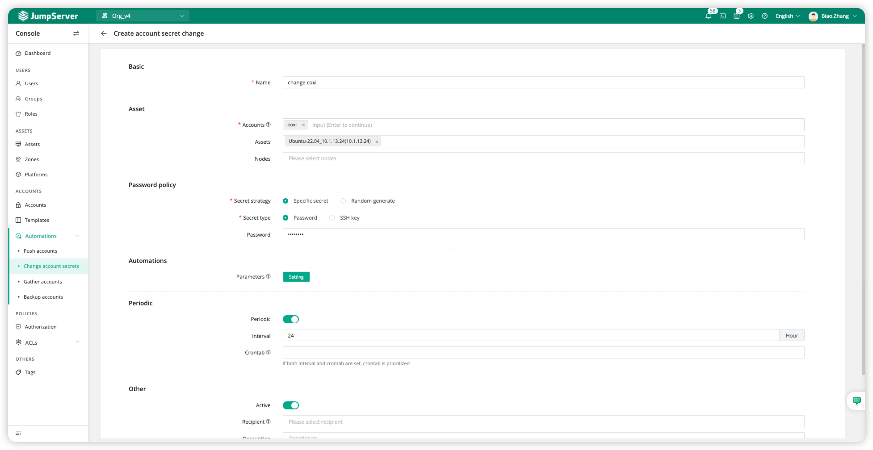Toggle the Periodic switch
This screenshot has width=873, height=450.
point(291,319)
